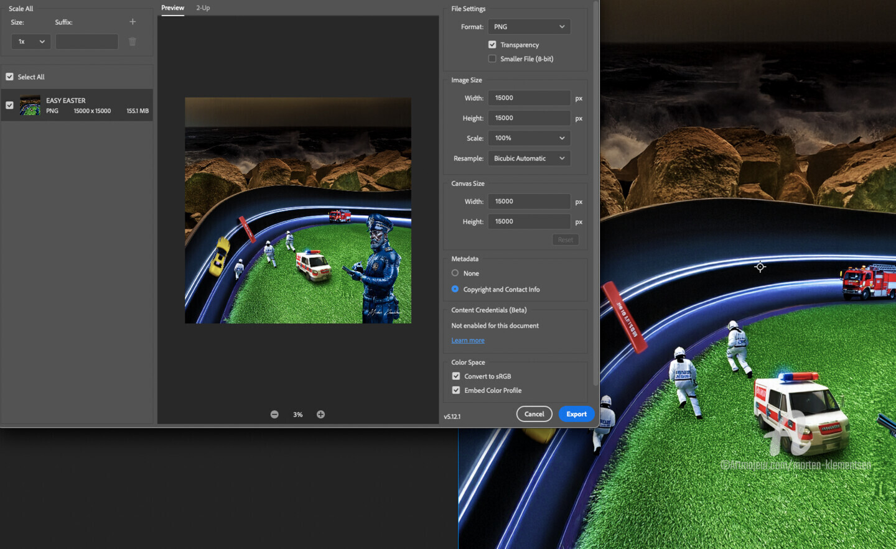Click the EASY EASTER asset thumbnail

pos(30,105)
